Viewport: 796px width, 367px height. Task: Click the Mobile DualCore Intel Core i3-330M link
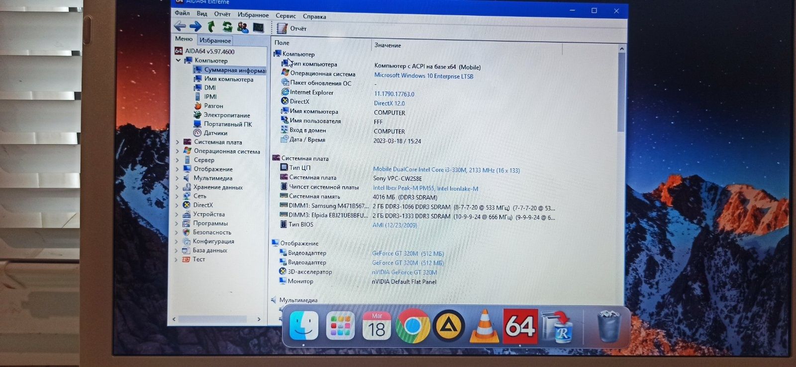click(446, 170)
